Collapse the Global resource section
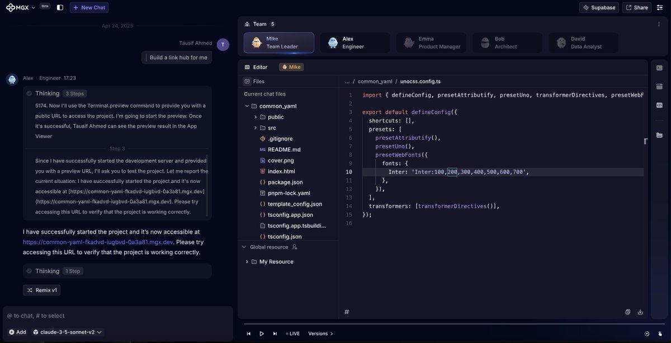 pyautogui.click(x=244, y=247)
